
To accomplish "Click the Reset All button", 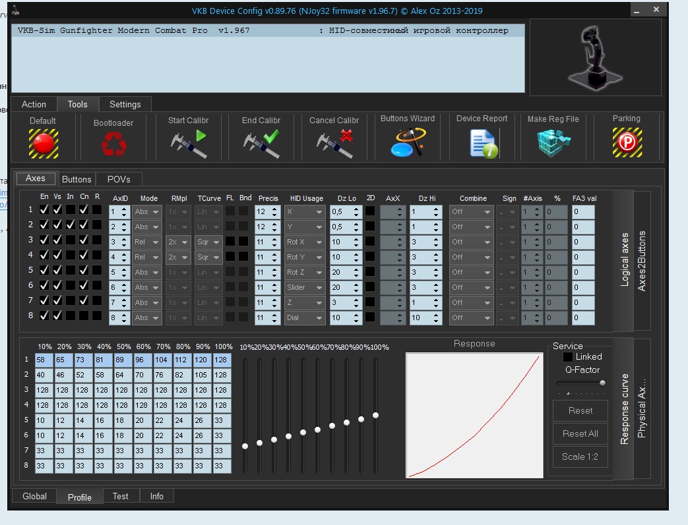I will 580,433.
